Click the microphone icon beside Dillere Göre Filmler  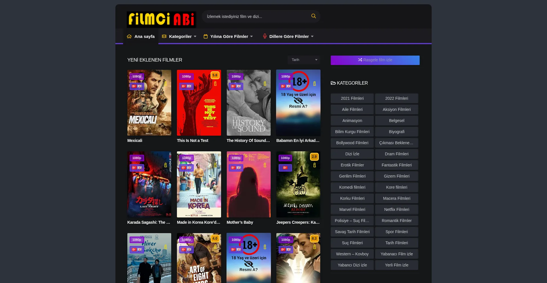pos(265,36)
